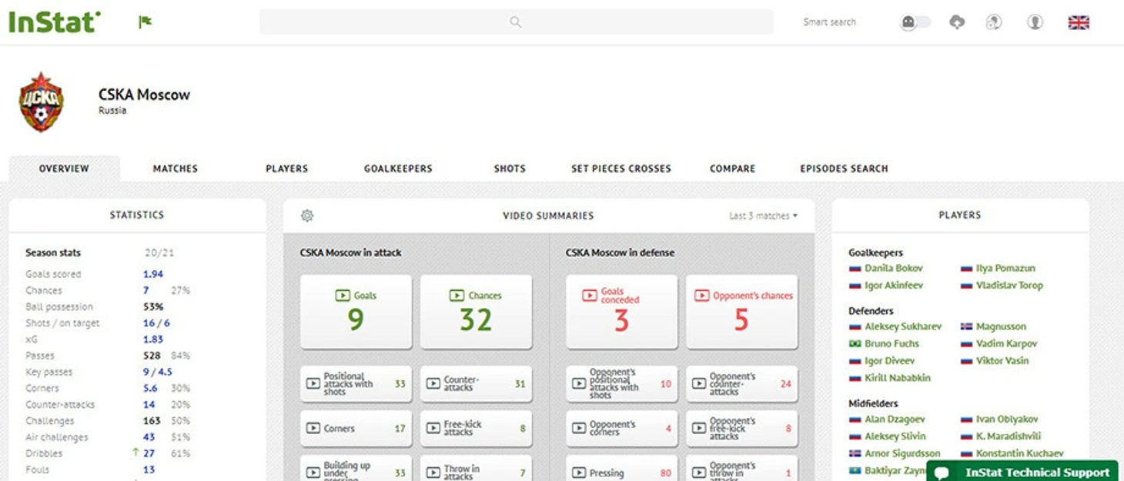Open the user profile icon
This screenshot has height=481, width=1124.
pyautogui.click(x=1035, y=22)
